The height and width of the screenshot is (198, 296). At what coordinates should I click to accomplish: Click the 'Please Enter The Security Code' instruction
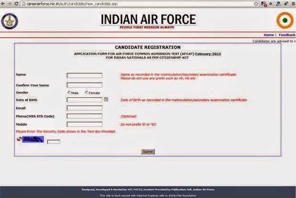pyautogui.click(x=66, y=132)
